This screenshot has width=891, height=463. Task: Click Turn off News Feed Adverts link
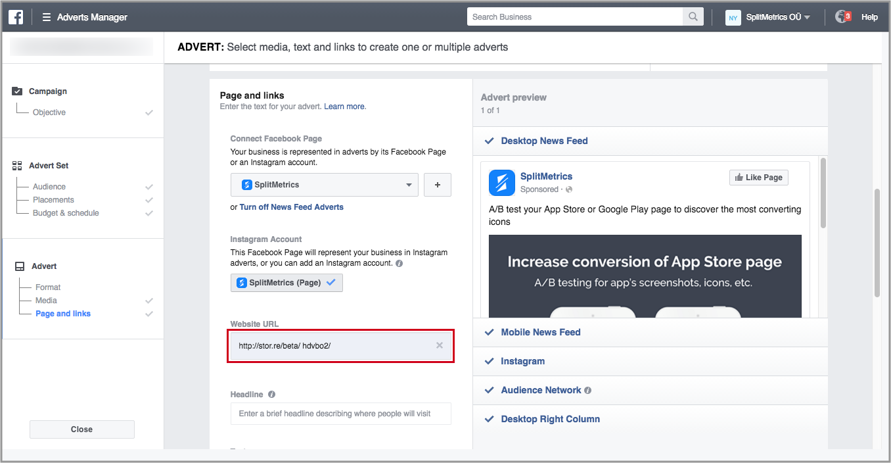(292, 207)
